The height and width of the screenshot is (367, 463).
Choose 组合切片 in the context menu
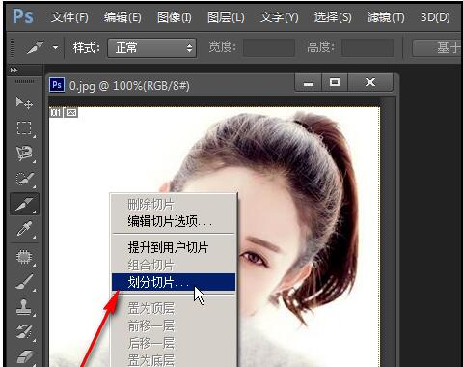coord(174,266)
